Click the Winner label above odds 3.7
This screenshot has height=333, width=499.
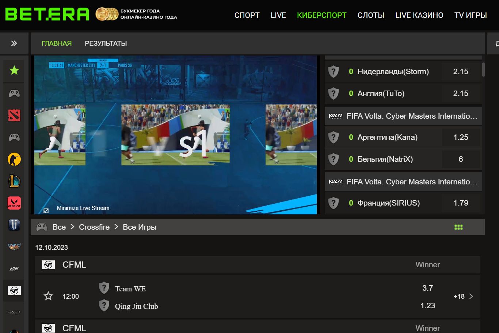pos(428,265)
